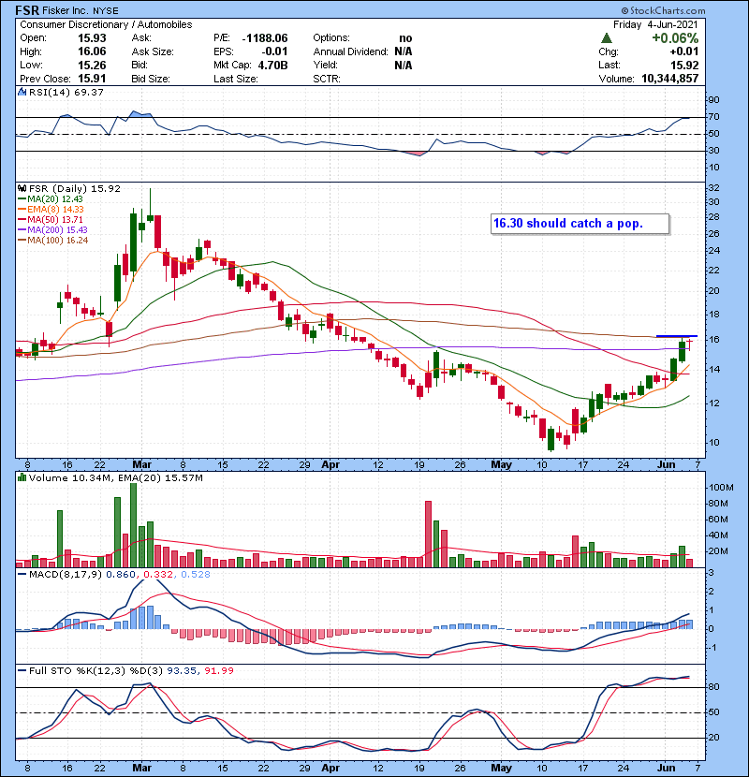This screenshot has height=777, width=749.
Task: Click the last red candlestick on June 4
Action: click(x=689, y=342)
